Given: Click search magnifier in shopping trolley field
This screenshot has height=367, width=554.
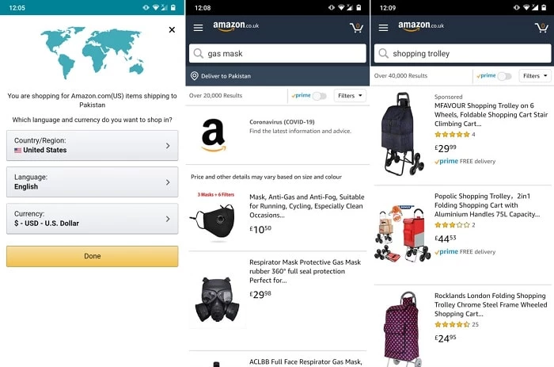Looking at the screenshot, I should [x=383, y=53].
